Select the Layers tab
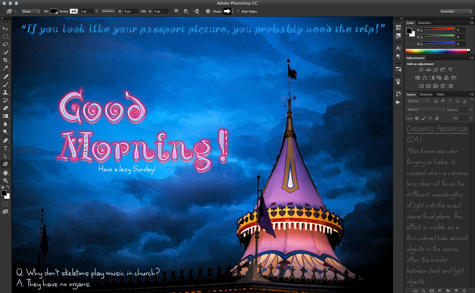Viewport: 475px width, 293px height. [x=411, y=95]
